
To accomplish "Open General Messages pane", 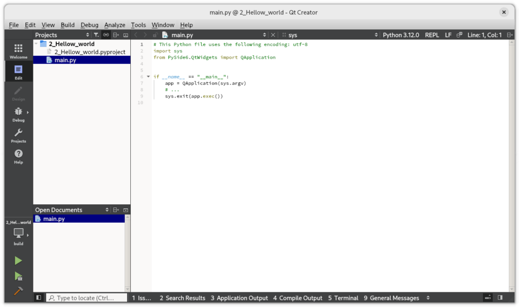I will tap(392, 298).
